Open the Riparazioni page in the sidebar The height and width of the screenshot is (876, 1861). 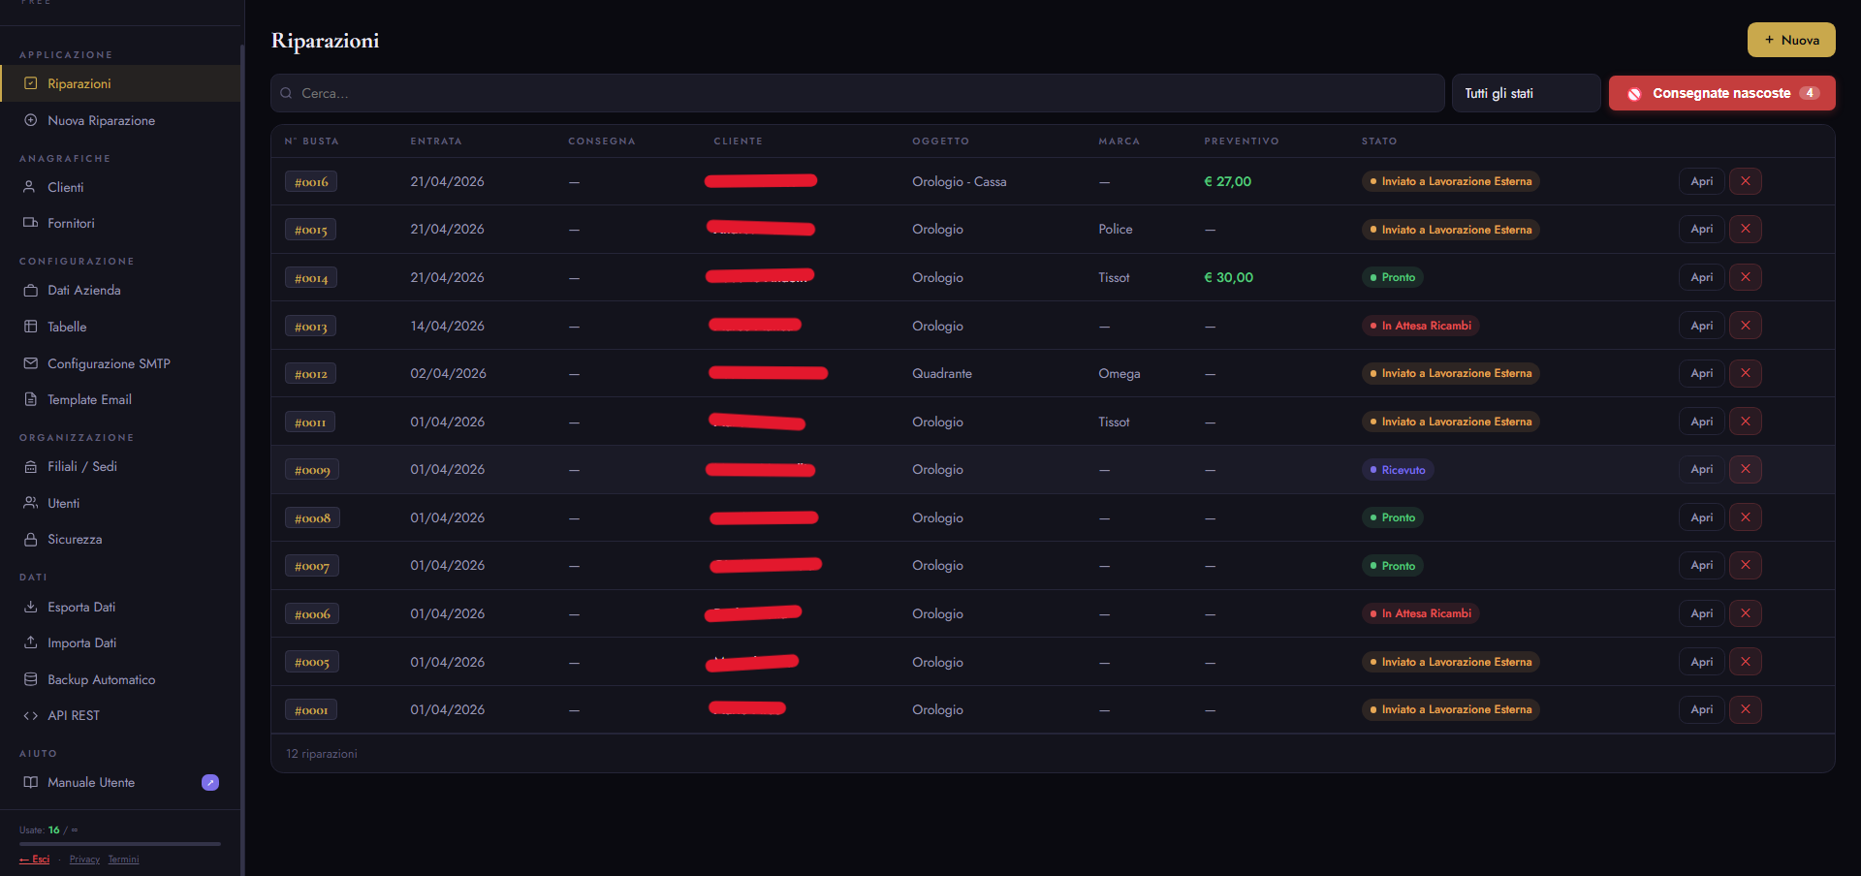click(x=120, y=83)
